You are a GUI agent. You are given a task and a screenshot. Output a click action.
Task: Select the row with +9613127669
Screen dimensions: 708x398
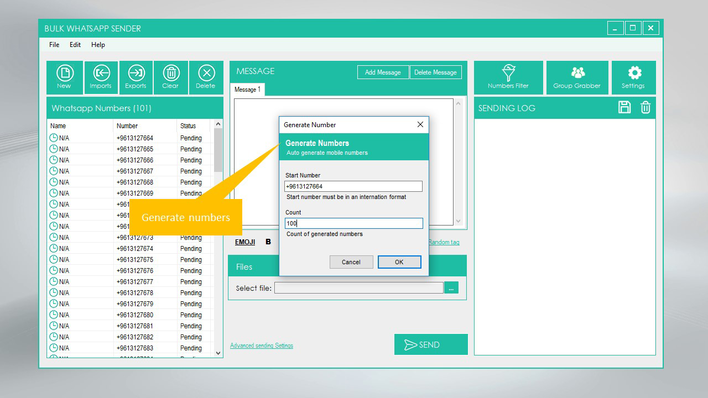click(130, 193)
